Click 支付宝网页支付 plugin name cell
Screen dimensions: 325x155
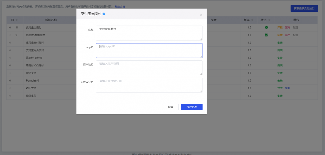coord(35,50)
